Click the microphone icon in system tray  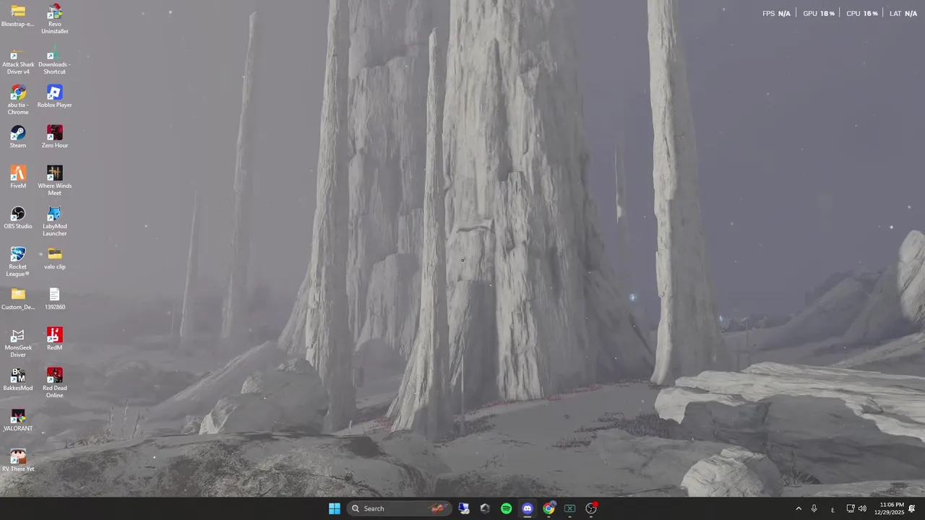click(814, 508)
